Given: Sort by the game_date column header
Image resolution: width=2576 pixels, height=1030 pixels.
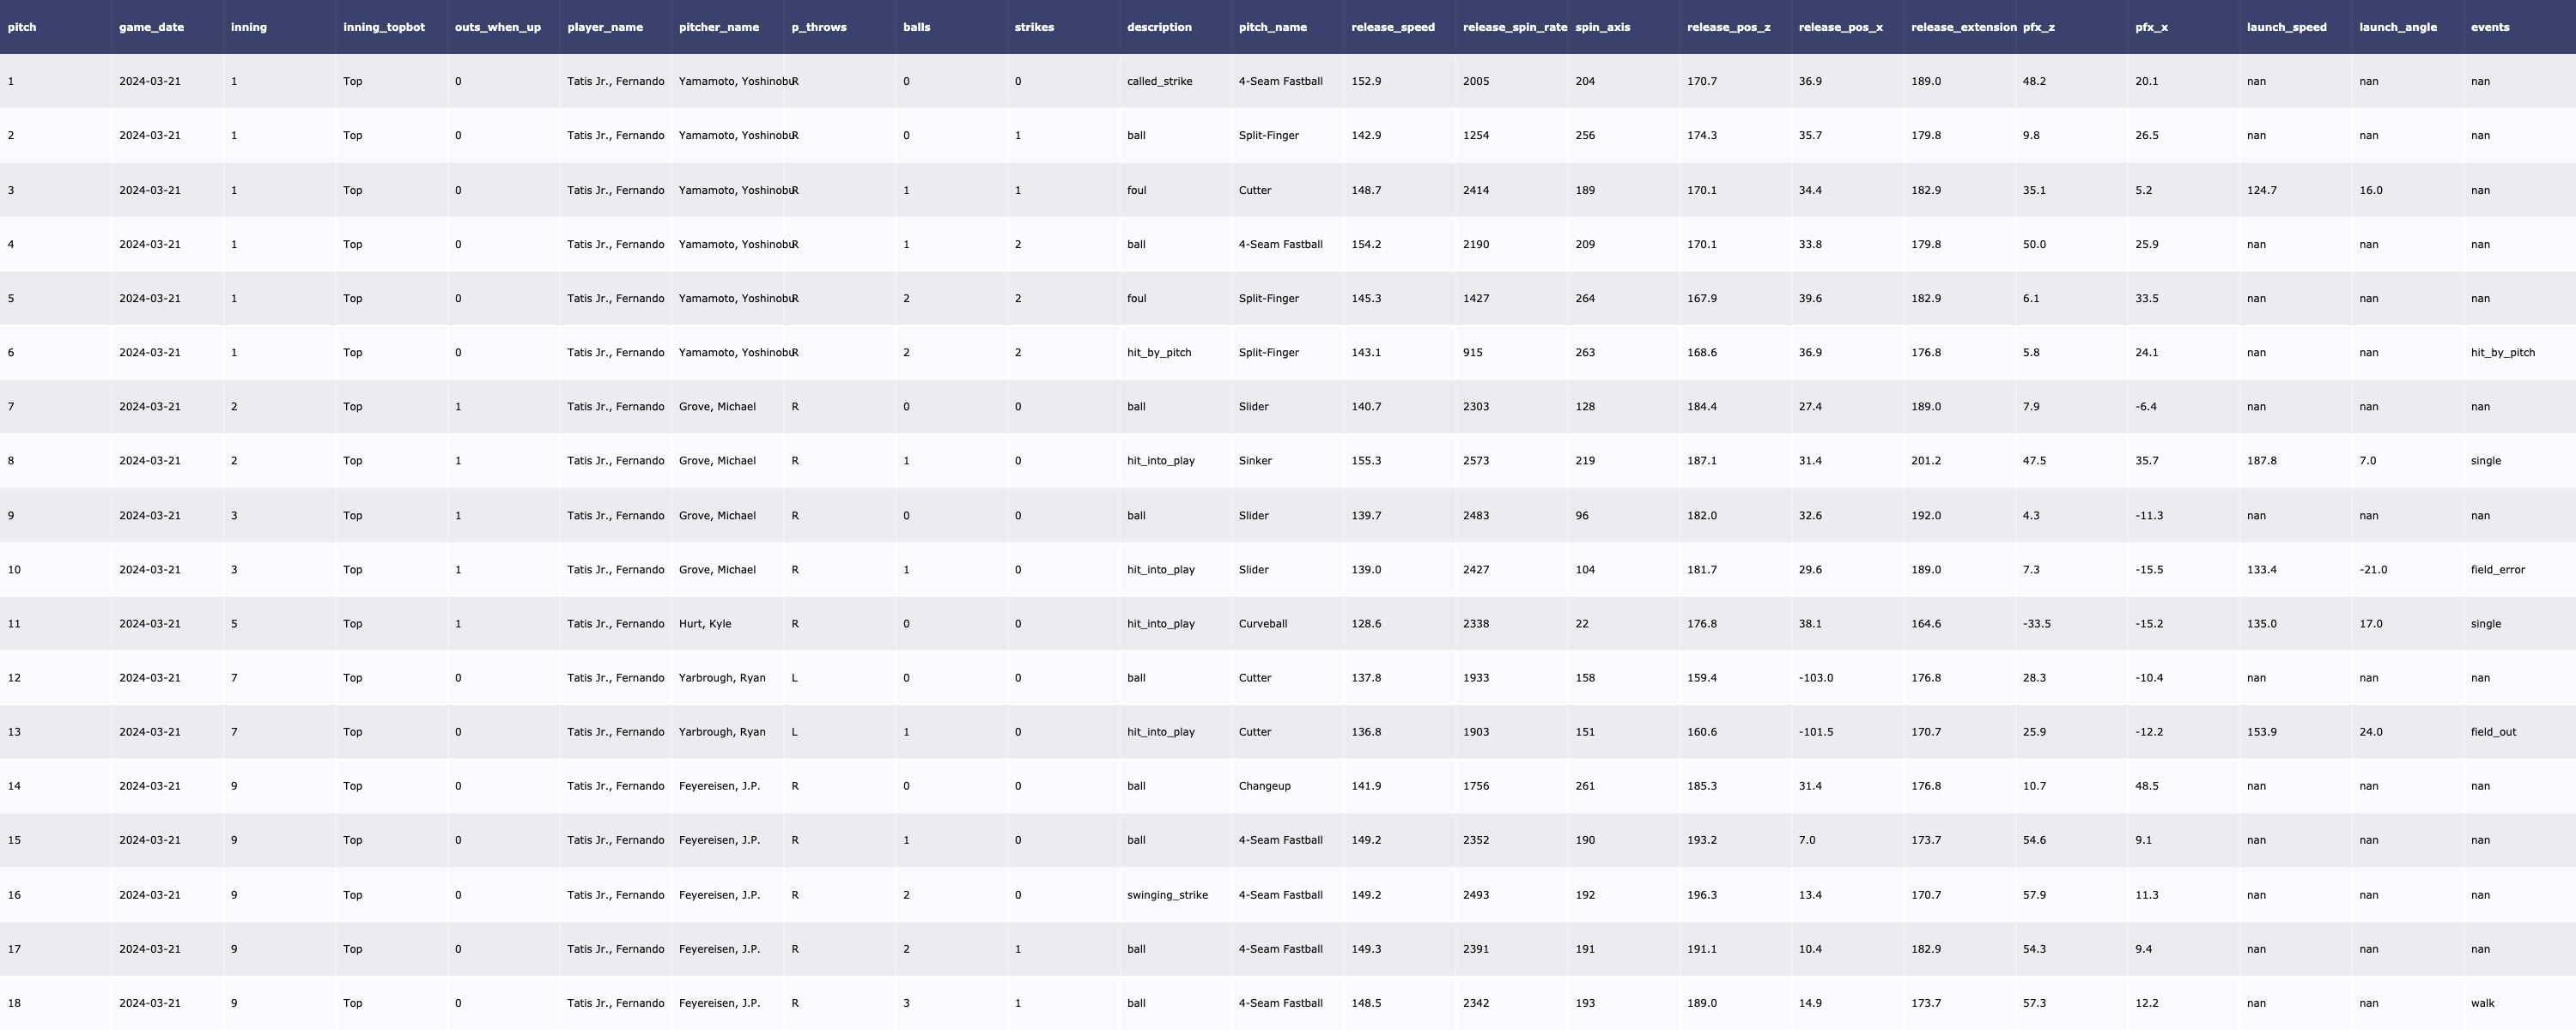Looking at the screenshot, I should click(151, 27).
